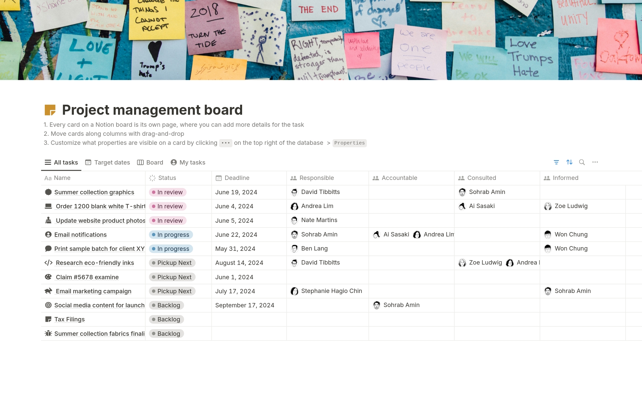Open the Email marketing campaign page

click(93, 291)
